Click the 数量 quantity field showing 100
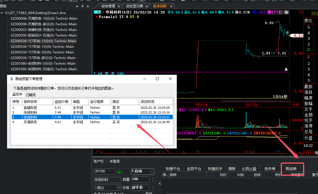Screen dimensions: 318x194 pos(140,179)
